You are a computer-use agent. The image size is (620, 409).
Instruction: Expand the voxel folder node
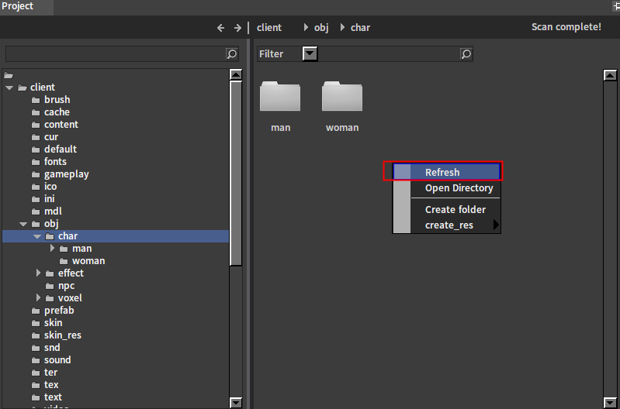click(38, 298)
